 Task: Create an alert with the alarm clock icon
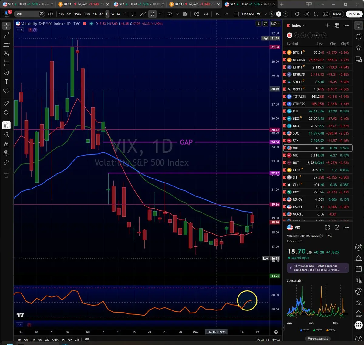pos(197,14)
